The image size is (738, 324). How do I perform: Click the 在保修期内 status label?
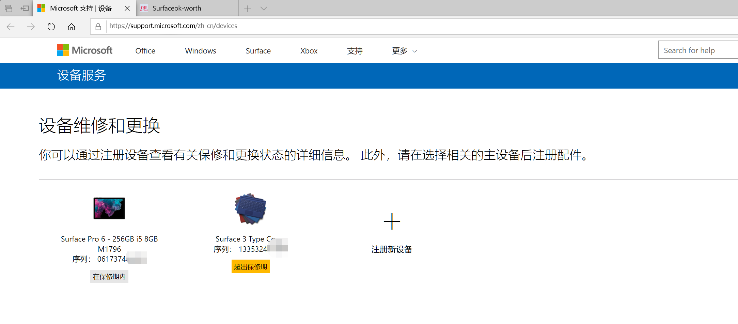pyautogui.click(x=109, y=276)
